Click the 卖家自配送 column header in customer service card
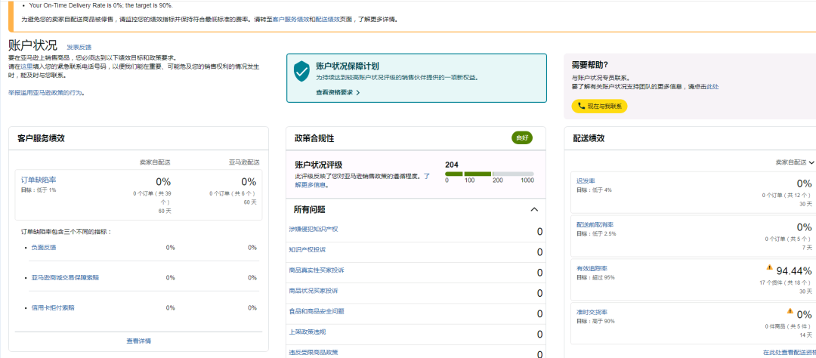 pyautogui.click(x=155, y=162)
